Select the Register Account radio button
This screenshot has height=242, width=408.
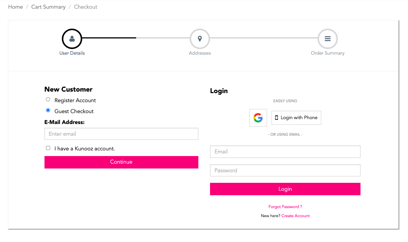click(48, 100)
